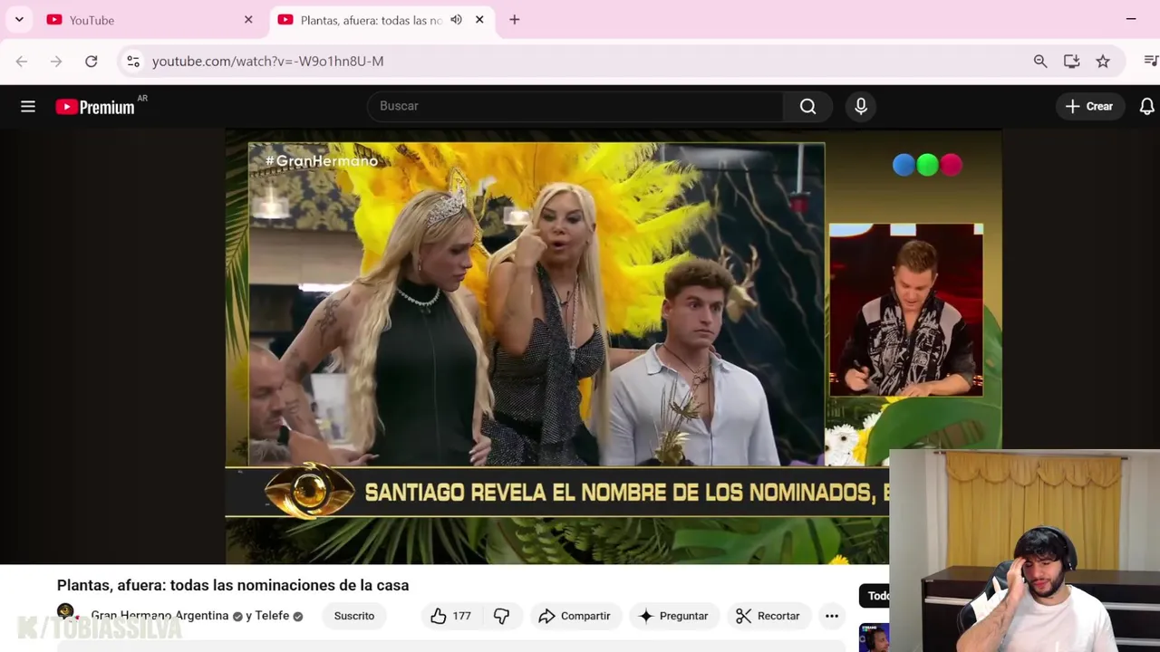Open the media control icon in toolbar

(1151, 61)
